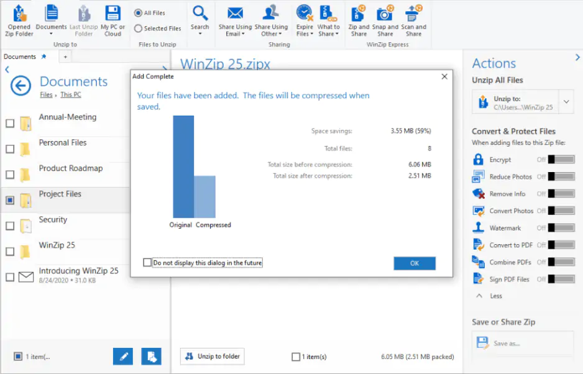Close the Add Complete dialog
The width and height of the screenshot is (583, 374).
[444, 76]
